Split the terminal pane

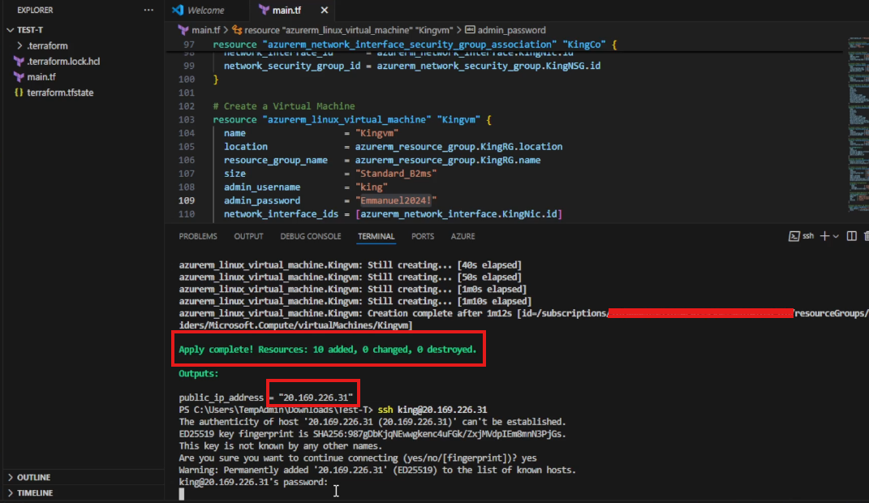[851, 236]
